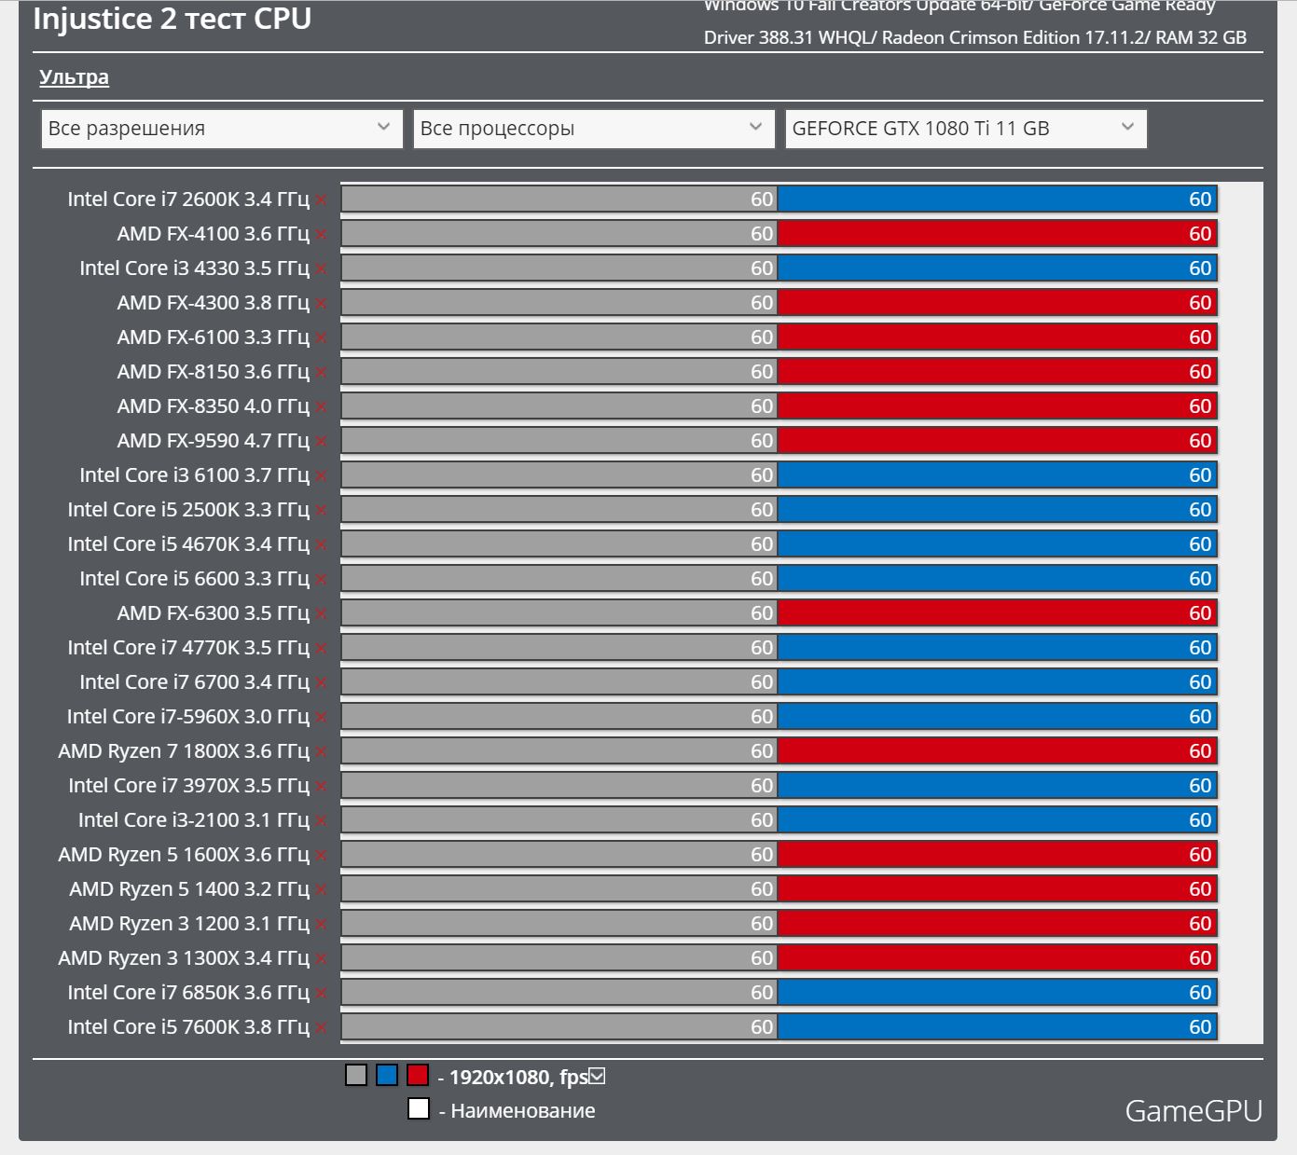Click the white 'Наименование' legend box

coord(419,1109)
